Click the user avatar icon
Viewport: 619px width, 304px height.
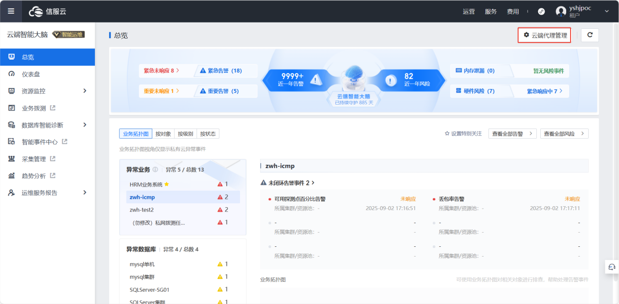tap(561, 11)
